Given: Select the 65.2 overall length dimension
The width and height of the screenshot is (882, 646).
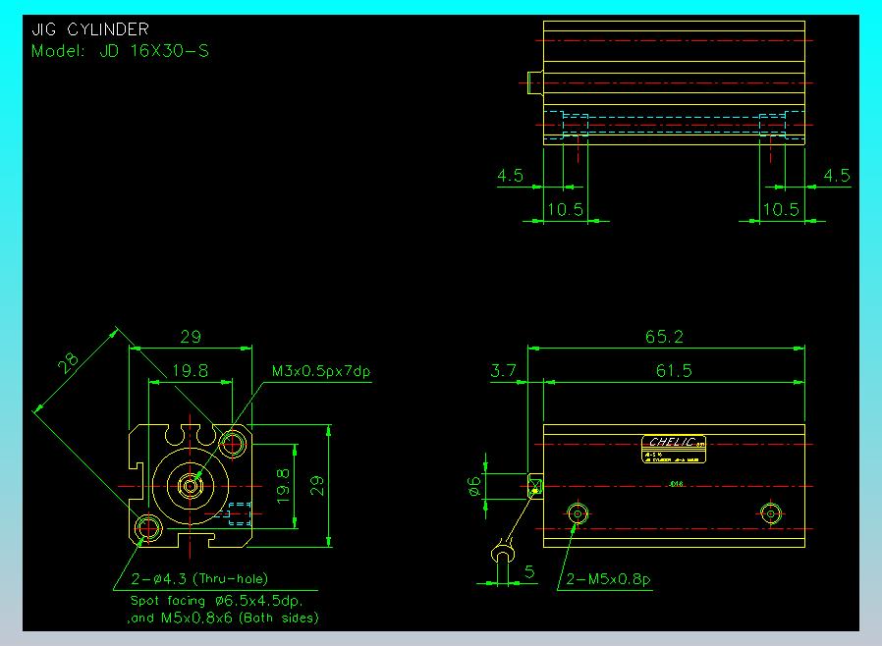Looking at the screenshot, I should tap(664, 337).
